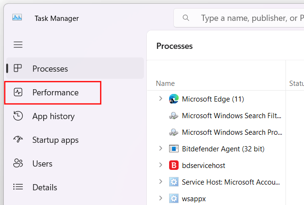Screen dimensions: 304x205
Task: Click the Startup apps gauge icon
Action: 18,140
